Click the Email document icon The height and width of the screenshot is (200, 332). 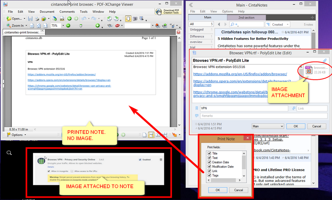pyautogui.click(x=44, y=18)
